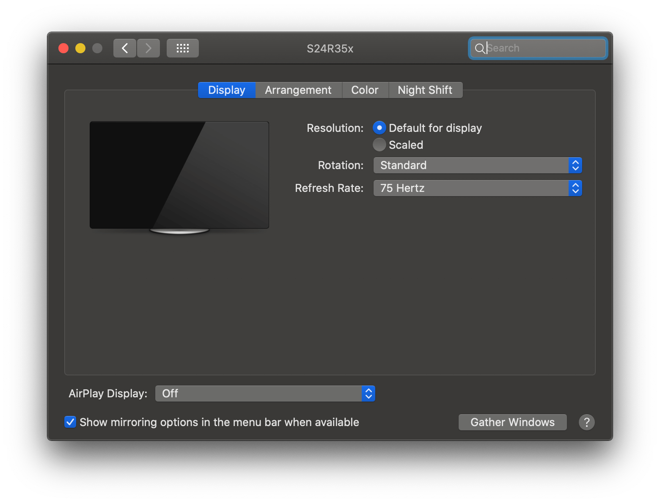Select the Scaled resolution option
This screenshot has width=660, height=503.
coord(379,145)
